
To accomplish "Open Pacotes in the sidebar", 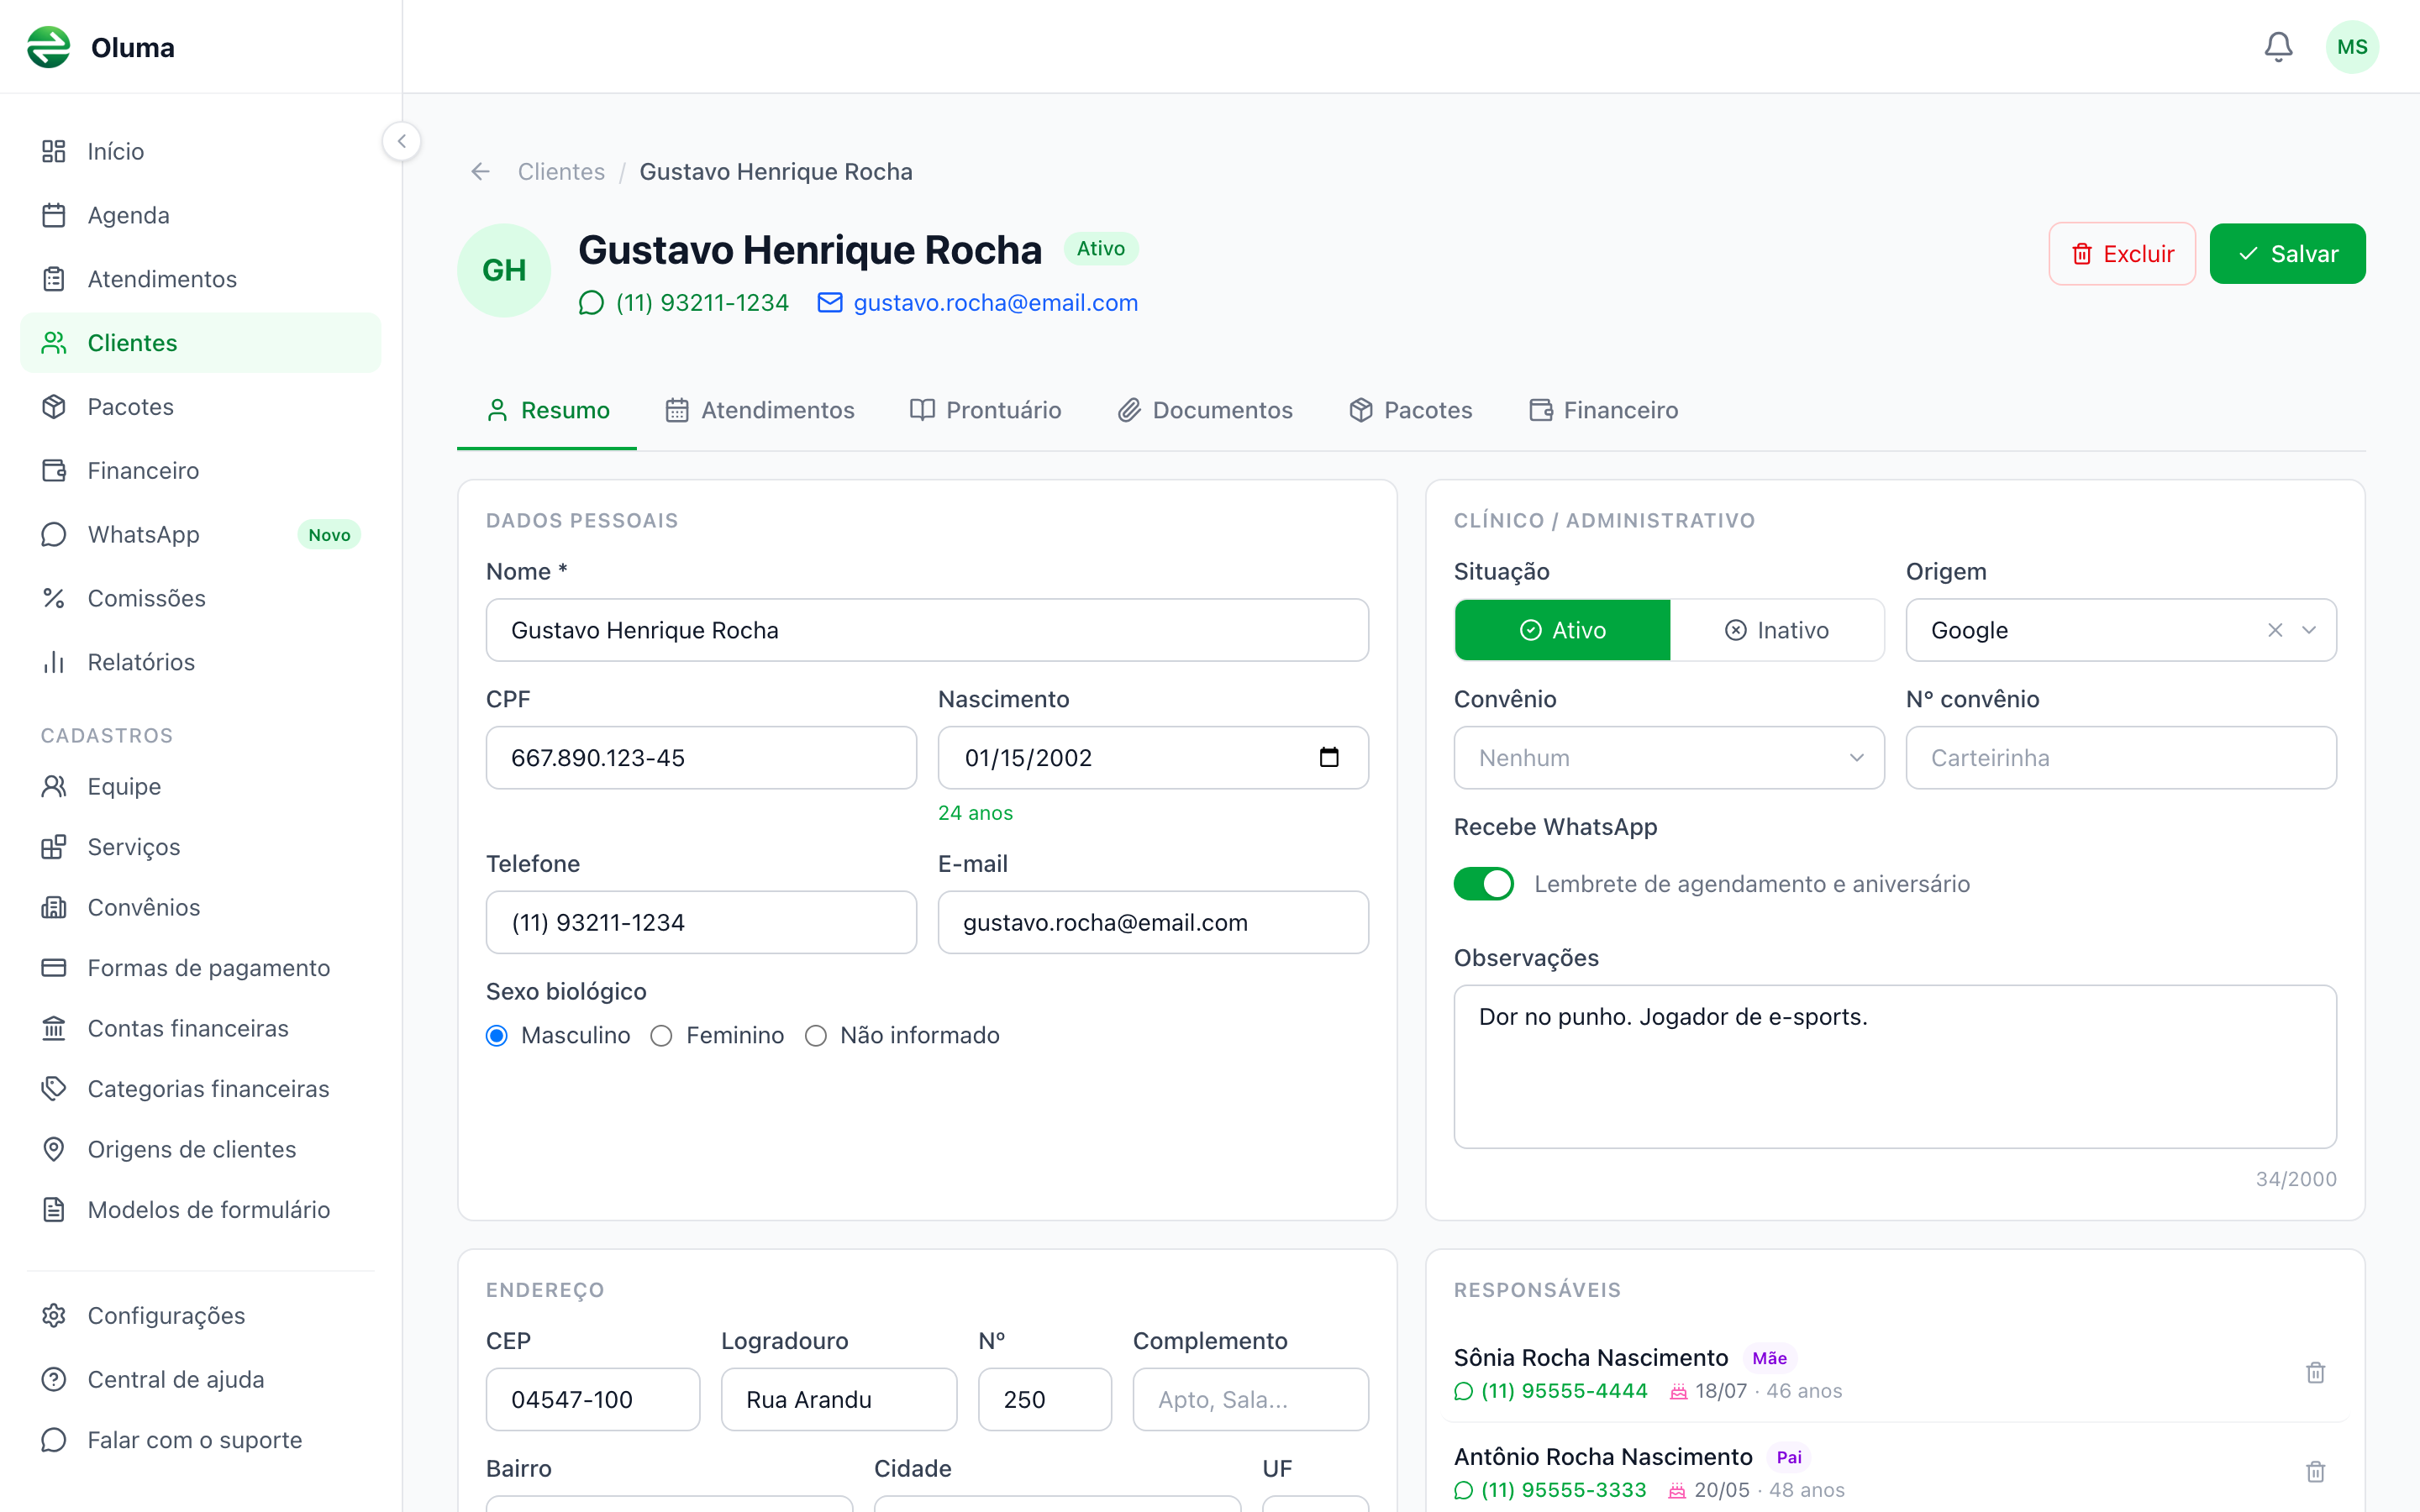I will [x=200, y=407].
